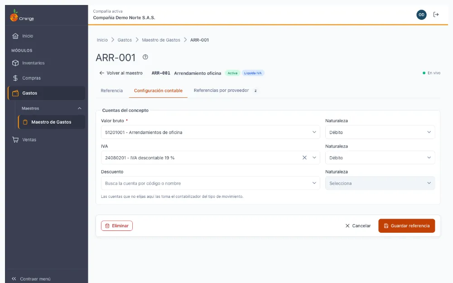The width and height of the screenshot is (453, 283).
Task: Click the Activa status badge
Action: coord(232,73)
